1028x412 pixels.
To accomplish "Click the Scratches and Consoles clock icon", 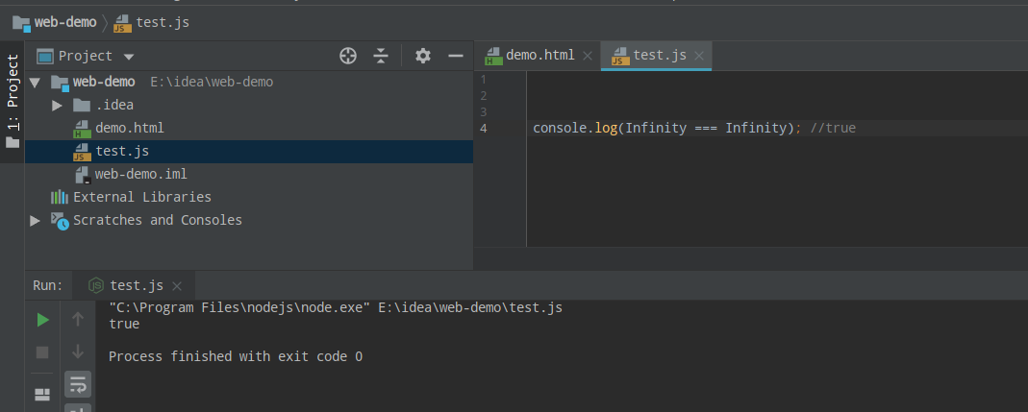I will pos(61,221).
